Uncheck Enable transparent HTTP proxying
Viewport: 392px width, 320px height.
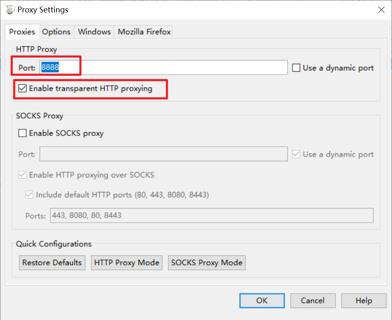tap(22, 88)
